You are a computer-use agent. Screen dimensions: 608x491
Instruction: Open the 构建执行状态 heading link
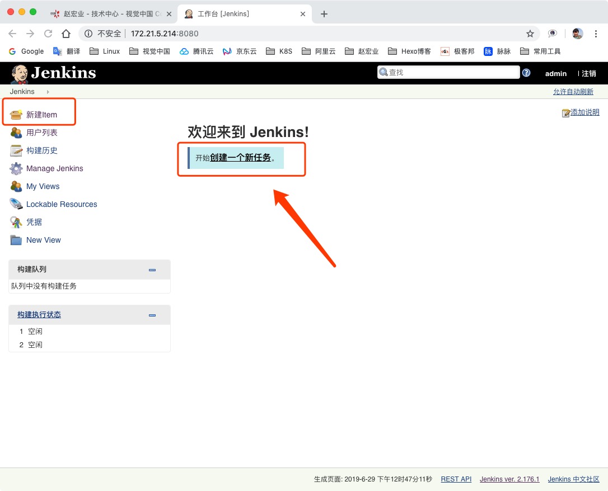(39, 315)
